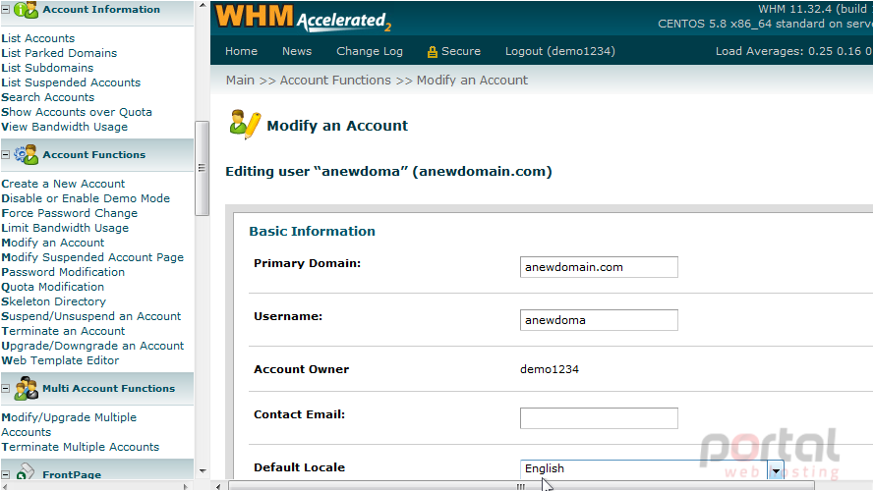Click Modify an Account breadcrumb link
This screenshot has width=874, height=491.
click(x=472, y=81)
